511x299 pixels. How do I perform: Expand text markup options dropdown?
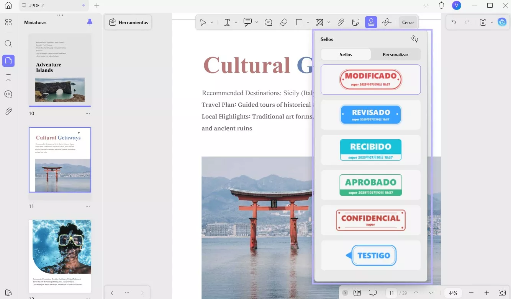click(x=236, y=23)
